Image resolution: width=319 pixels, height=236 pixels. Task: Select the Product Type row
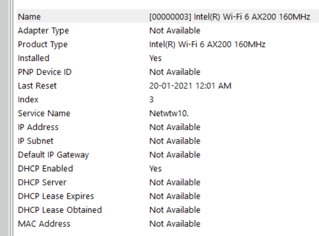[x=168, y=44]
